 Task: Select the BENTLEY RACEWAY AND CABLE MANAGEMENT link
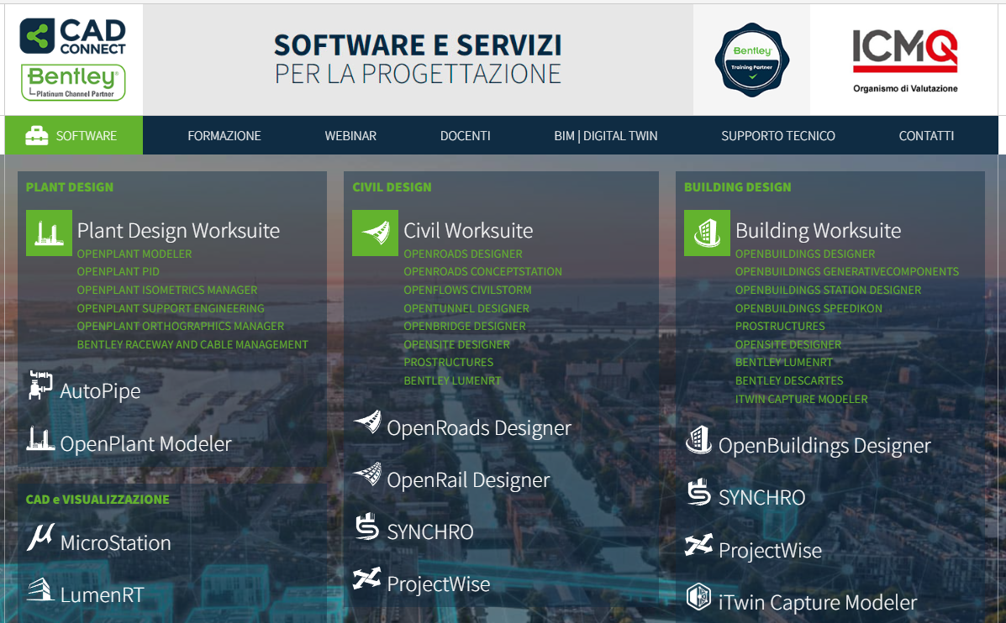[x=192, y=344]
